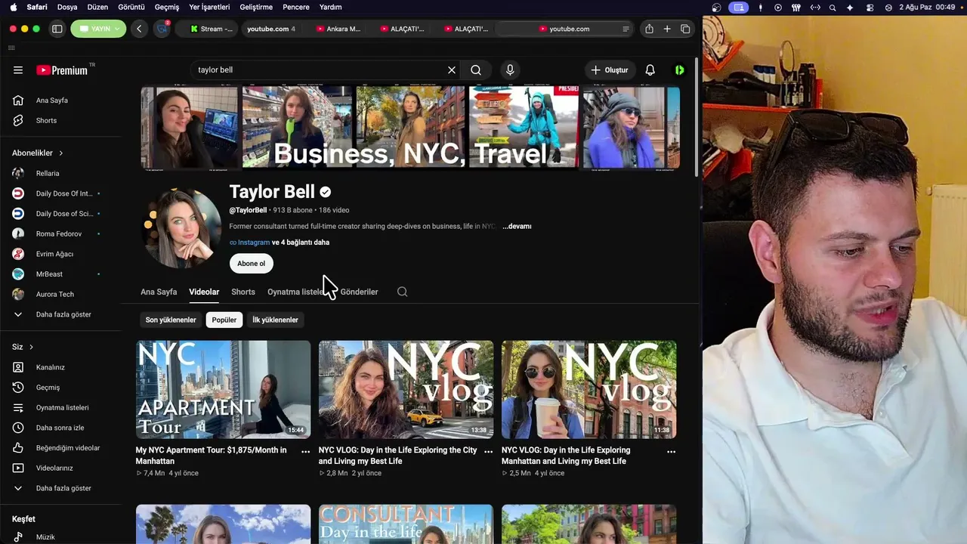This screenshot has width=967, height=544.
Task: Show the Safari tab overview
Action: tap(685, 29)
